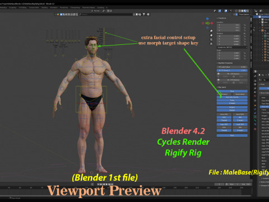
Task: Open Armature data properties green icon
Action: [255, 117]
